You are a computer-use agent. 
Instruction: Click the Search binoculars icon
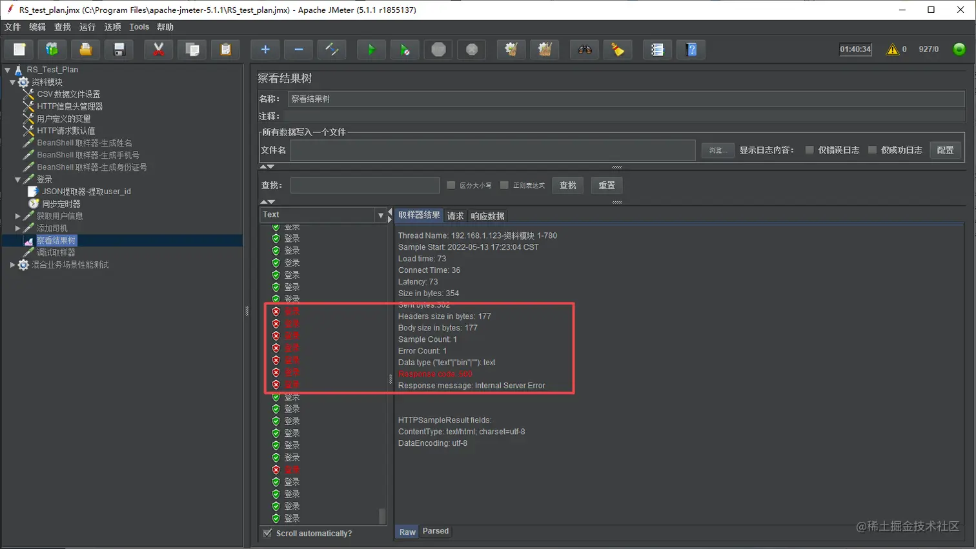(584, 50)
